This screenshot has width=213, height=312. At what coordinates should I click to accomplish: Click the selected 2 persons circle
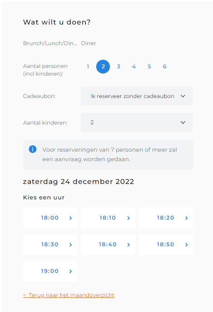[103, 67]
